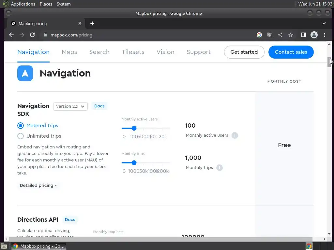Close the Mapbox pricing tab

coord(80,23)
